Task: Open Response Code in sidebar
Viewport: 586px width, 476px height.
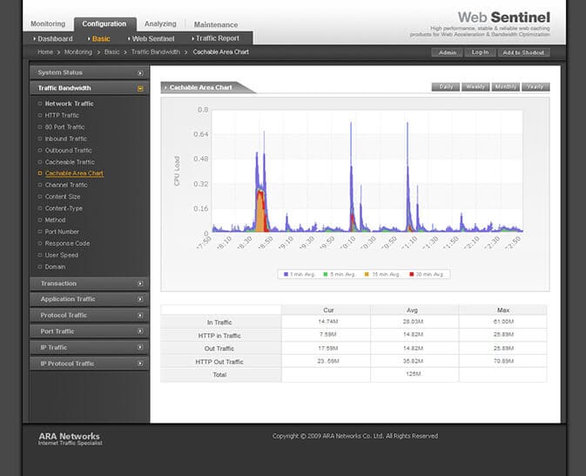Action: click(67, 243)
